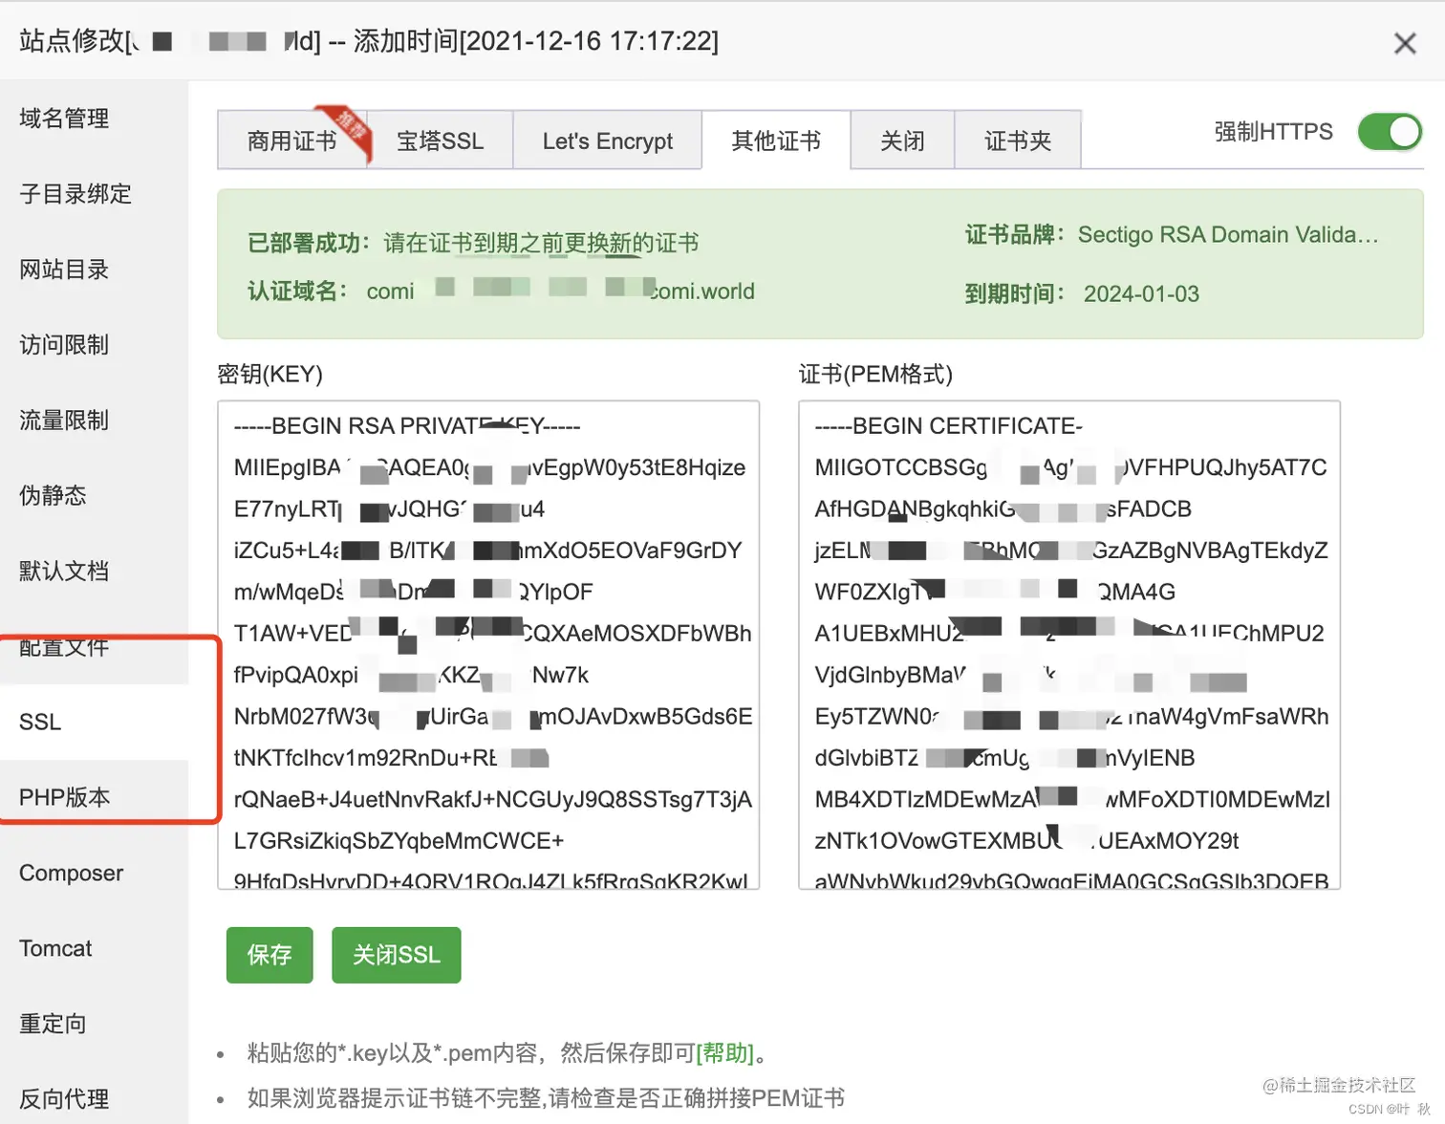Image resolution: width=1445 pixels, height=1124 pixels.
Task: Click the 密钥(KEY) label
Action: click(270, 374)
